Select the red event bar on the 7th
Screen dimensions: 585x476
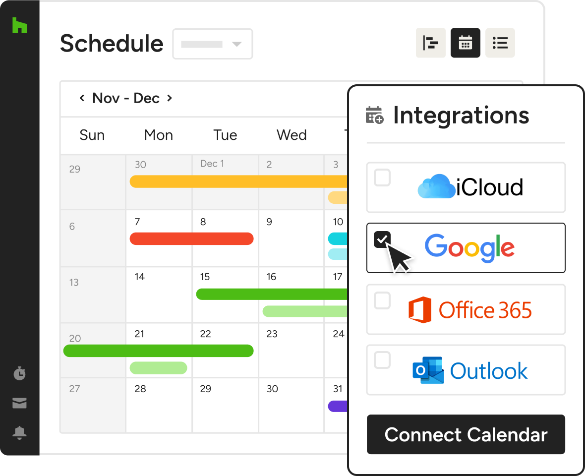click(x=191, y=238)
